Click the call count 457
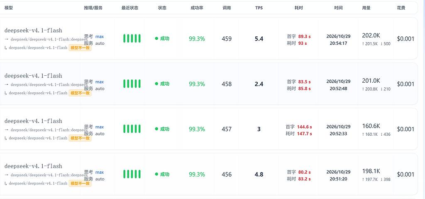This screenshot has width=425, height=199. [227, 129]
